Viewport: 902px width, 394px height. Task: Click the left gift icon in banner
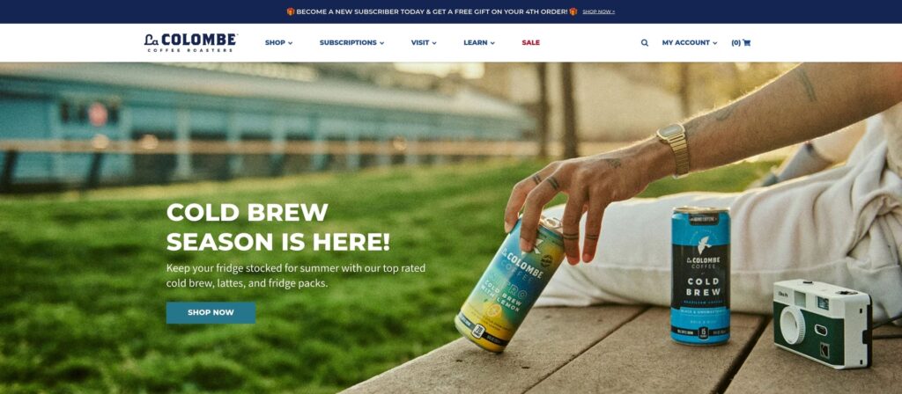291,11
